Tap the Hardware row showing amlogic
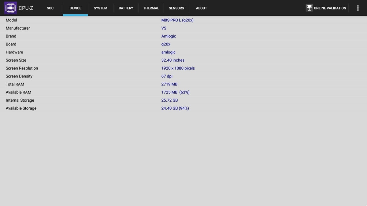367x206 pixels. click(x=168, y=52)
